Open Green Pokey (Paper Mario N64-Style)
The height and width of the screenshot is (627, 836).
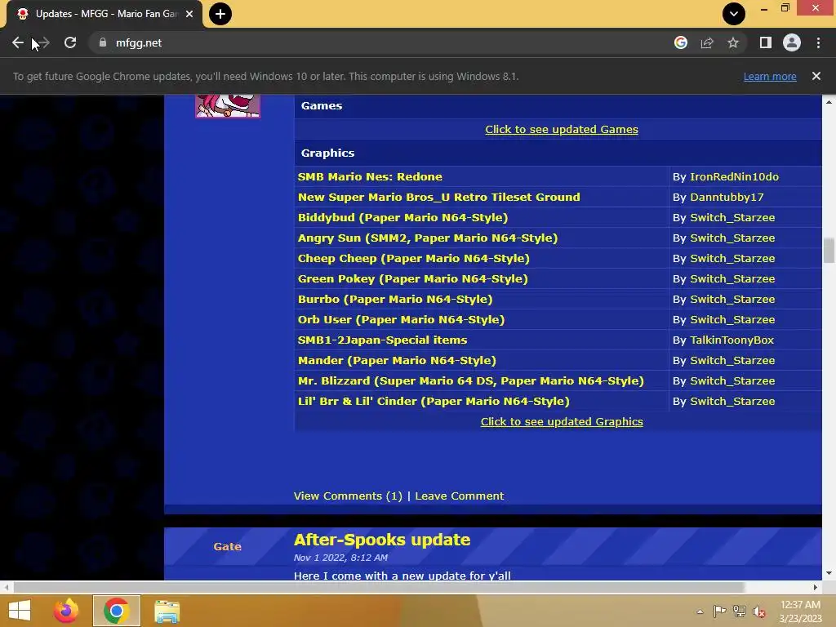[x=412, y=279]
